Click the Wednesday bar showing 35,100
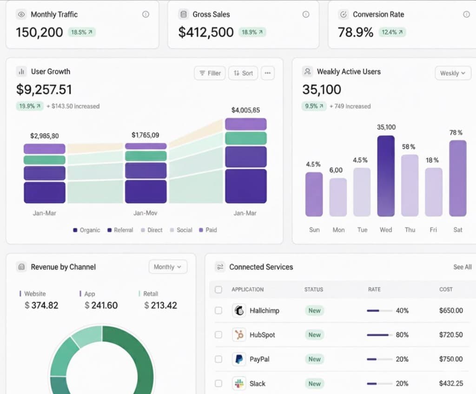 coord(386,177)
